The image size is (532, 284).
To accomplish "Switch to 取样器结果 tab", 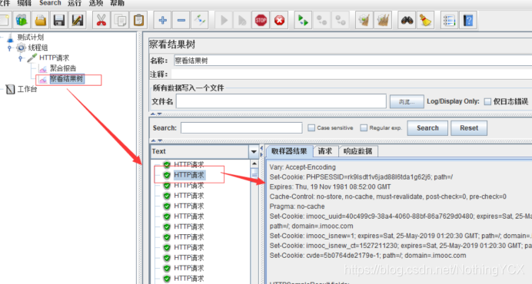I will [289, 151].
